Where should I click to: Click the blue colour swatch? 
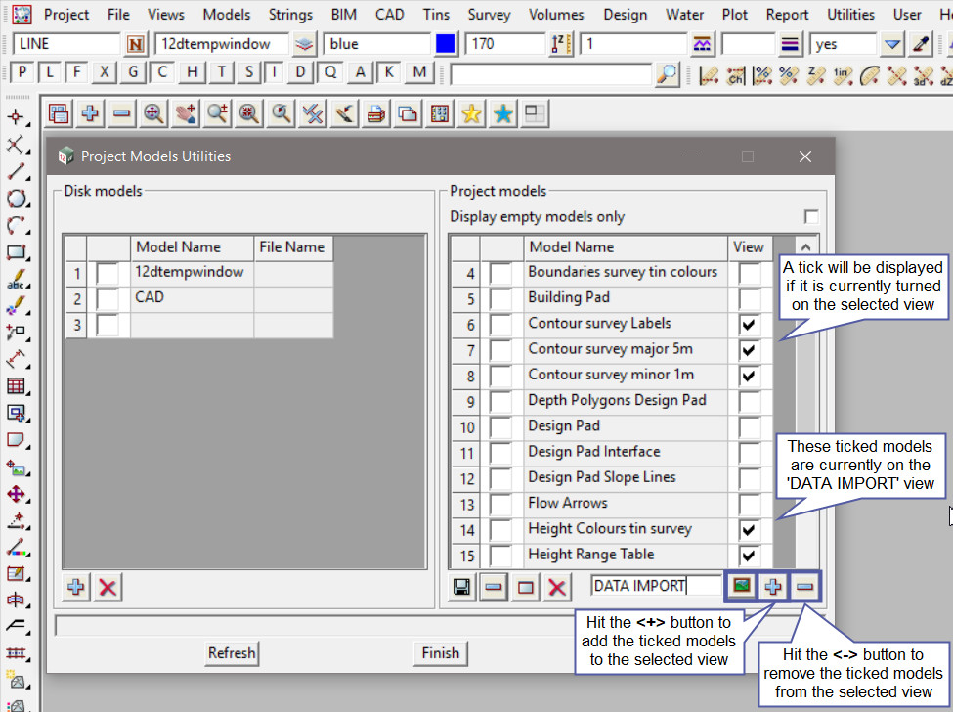[446, 44]
